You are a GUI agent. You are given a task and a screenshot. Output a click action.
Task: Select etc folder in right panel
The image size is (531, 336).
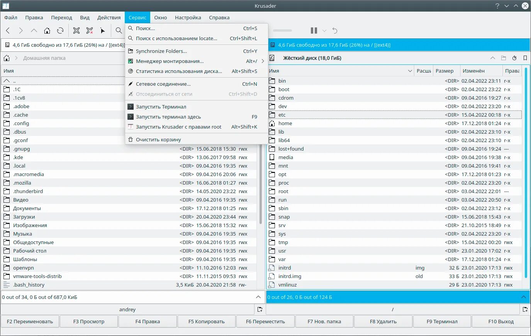394,115
